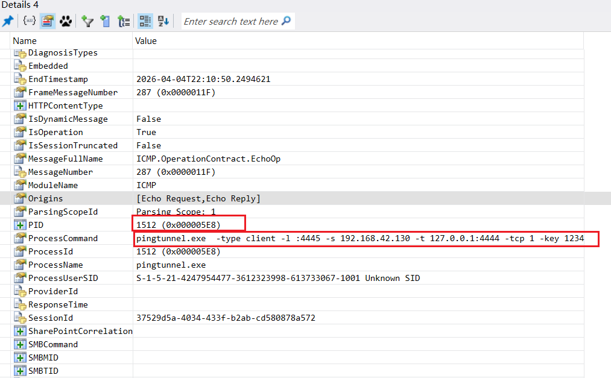Click the curly braces toolbar icon

tap(29, 21)
